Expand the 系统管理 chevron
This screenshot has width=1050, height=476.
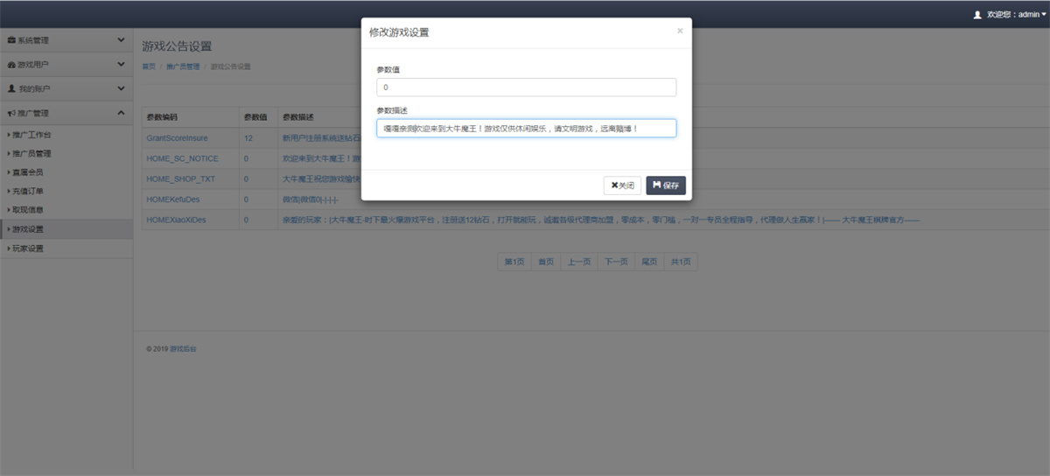pyautogui.click(x=121, y=40)
